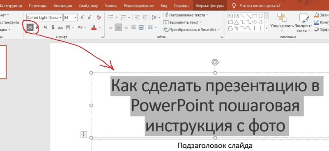The width and height of the screenshot is (329, 151).
Task: Open the Экспресс-стили gallery
Action: [303, 23]
